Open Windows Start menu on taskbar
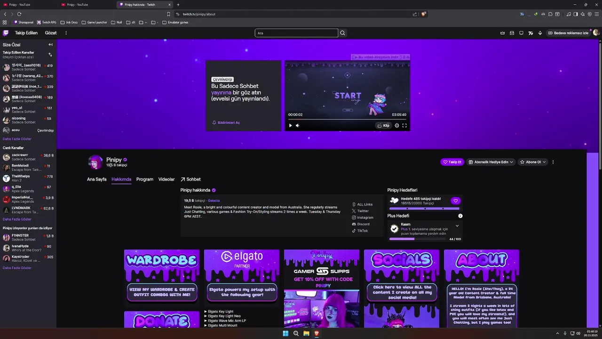The width and height of the screenshot is (602, 339). coord(285,333)
